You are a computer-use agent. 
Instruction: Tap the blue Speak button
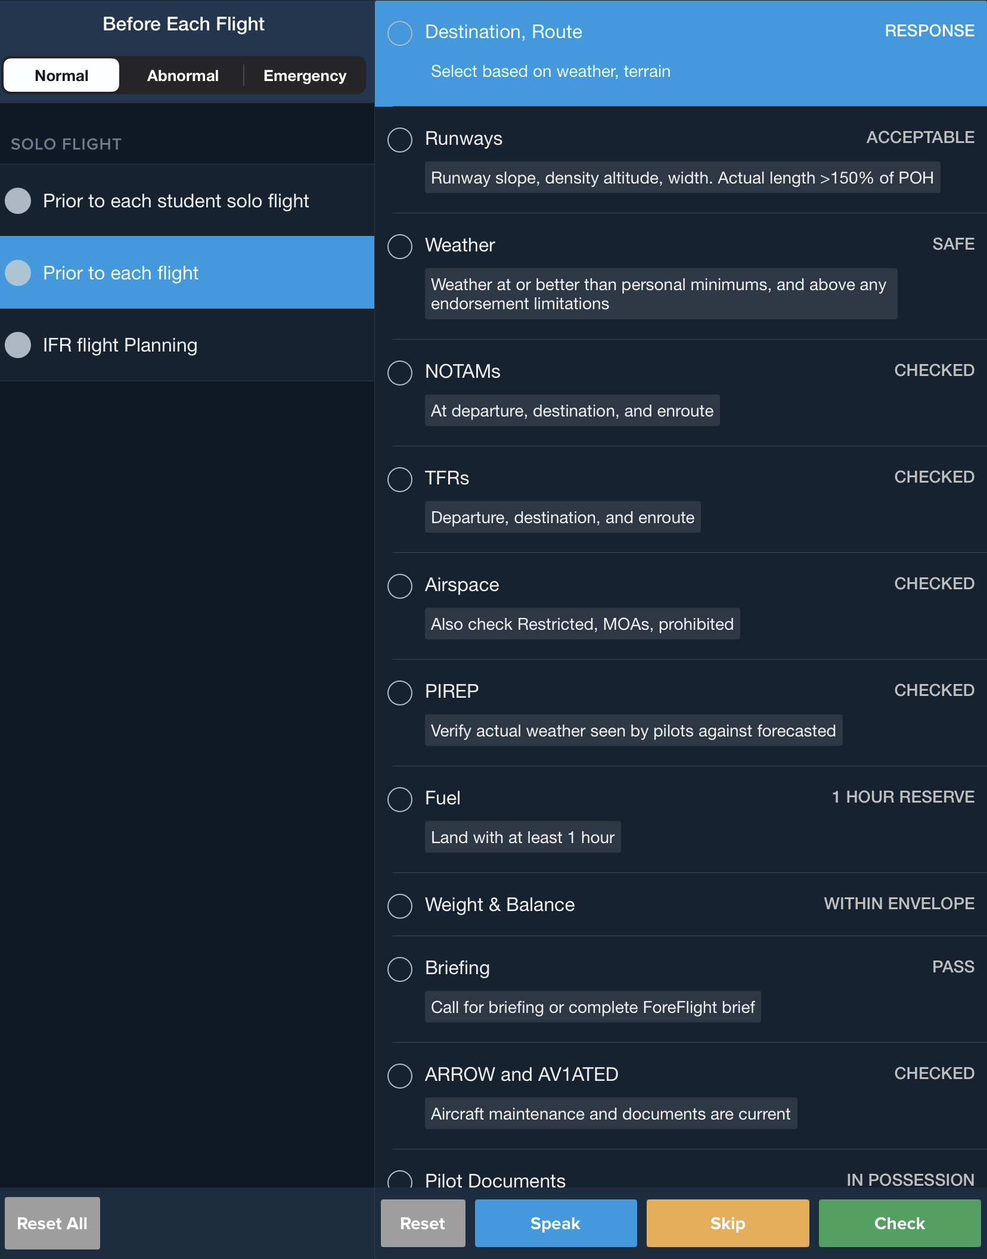coord(555,1223)
